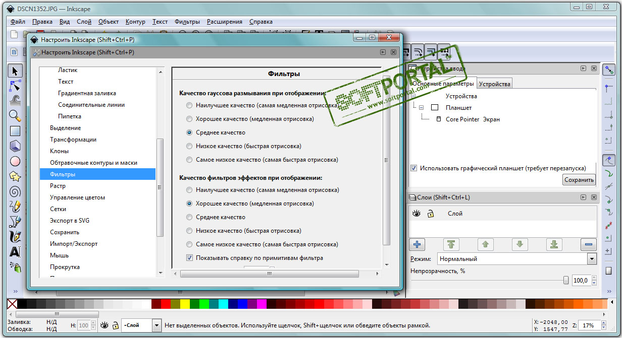Screen dimensions: 622x338
Task: Open preferences dialog panel menu arrow
Action: (x=384, y=52)
